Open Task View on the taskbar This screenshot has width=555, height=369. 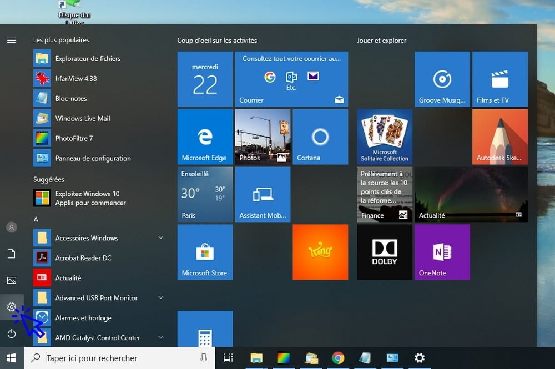(x=228, y=358)
